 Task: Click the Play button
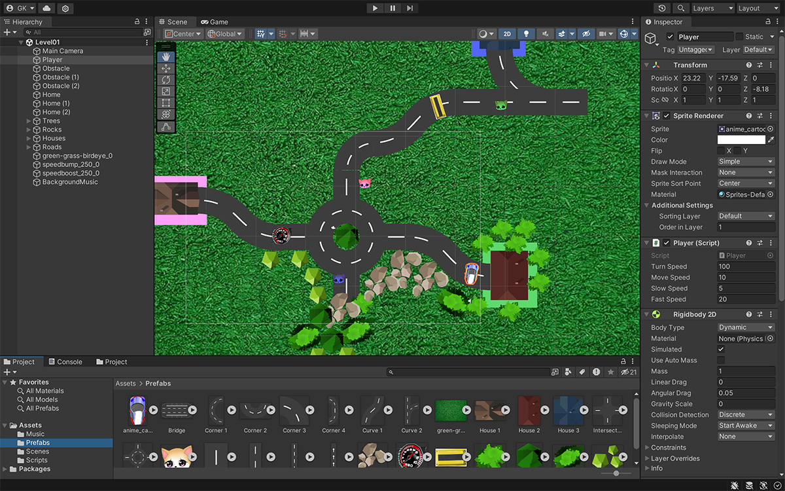375,8
